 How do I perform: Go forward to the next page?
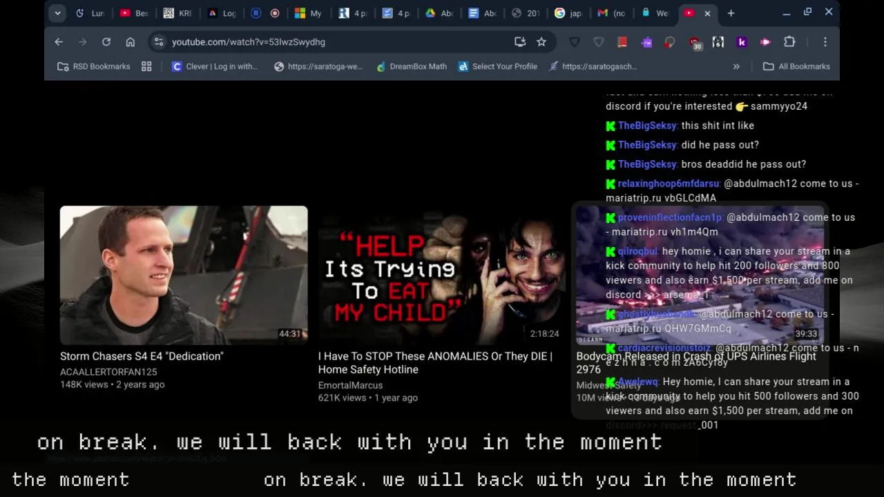pyautogui.click(x=82, y=42)
